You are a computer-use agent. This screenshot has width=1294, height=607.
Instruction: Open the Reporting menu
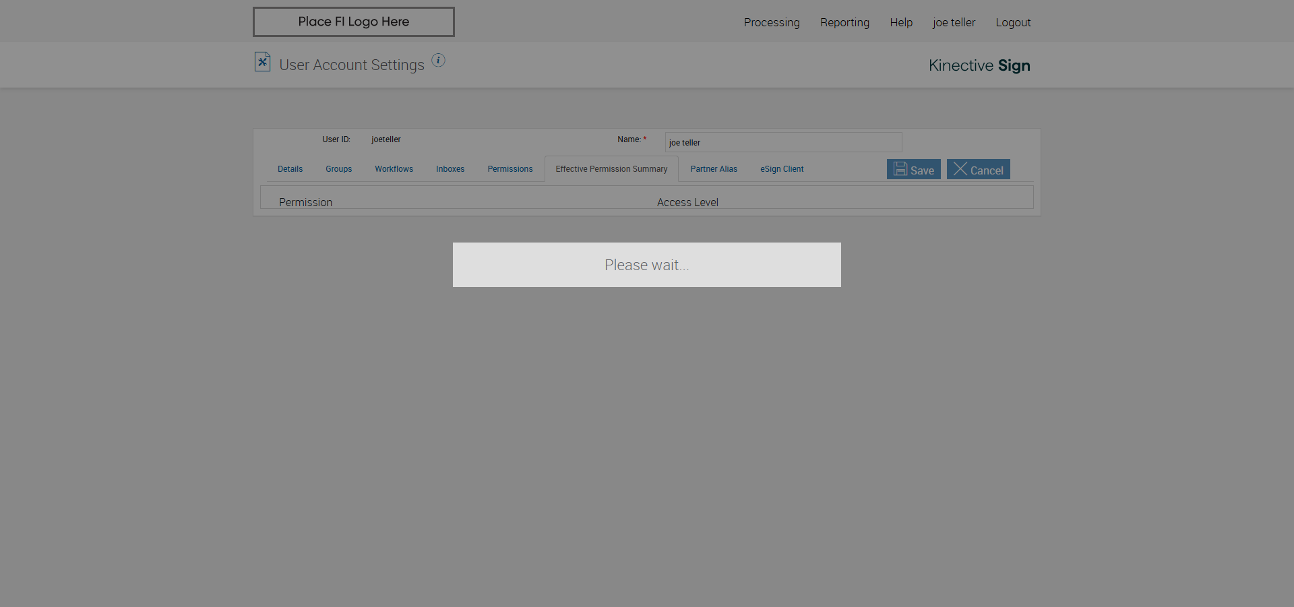click(x=844, y=22)
